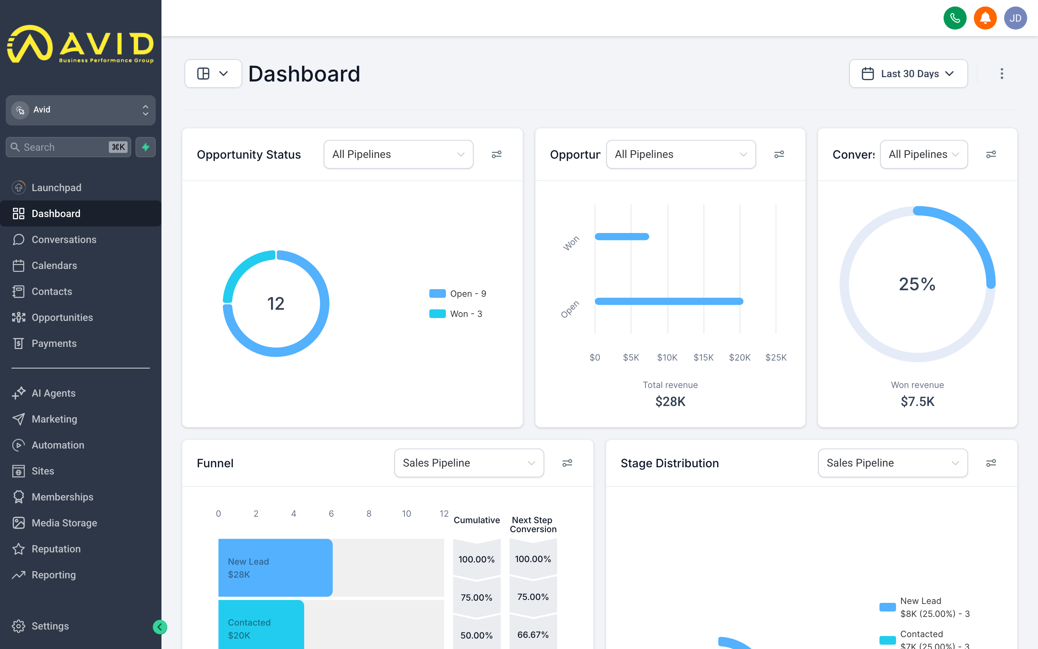Open Settings link text in the sidebar

click(x=50, y=626)
